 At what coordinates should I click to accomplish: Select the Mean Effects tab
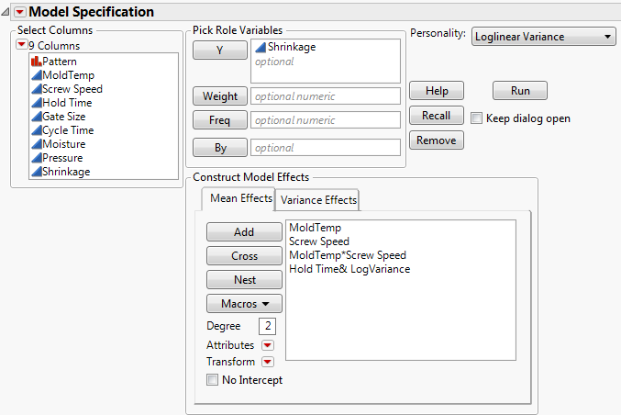[241, 198]
